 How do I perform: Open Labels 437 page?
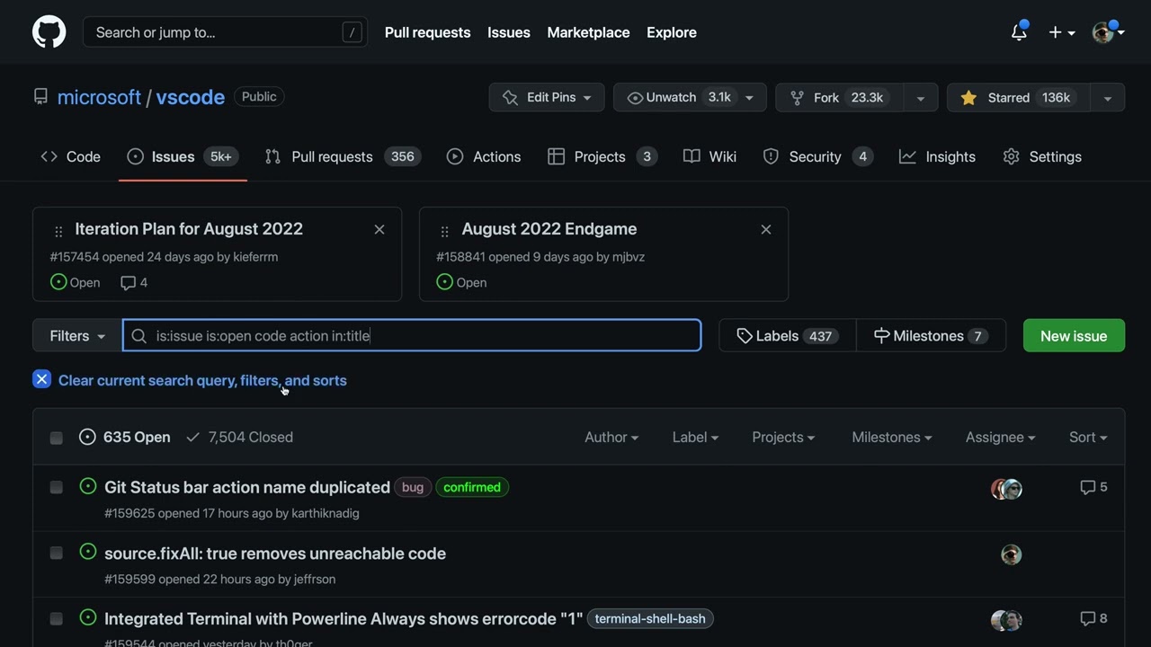(787, 336)
